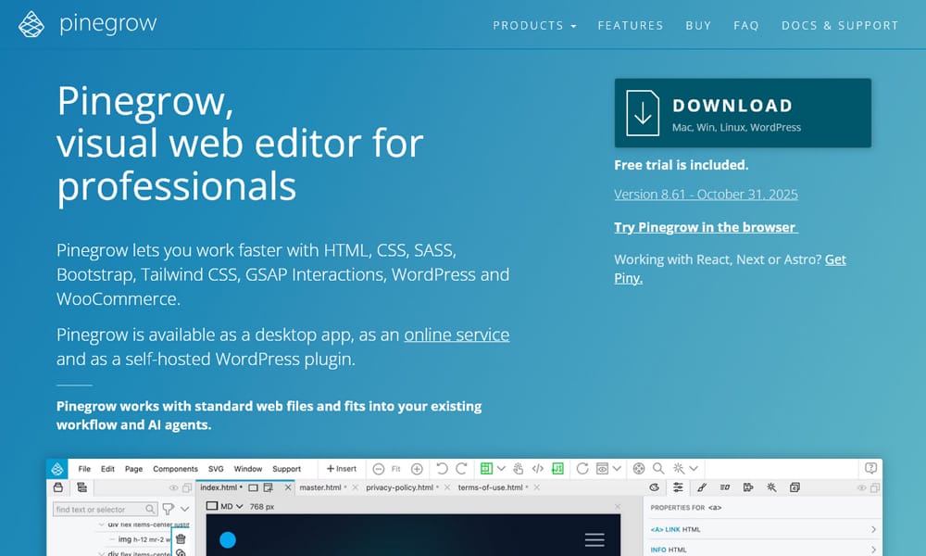Toggle the eye icon in left tree panel
Viewport: 926px width, 556px height.
(173, 487)
